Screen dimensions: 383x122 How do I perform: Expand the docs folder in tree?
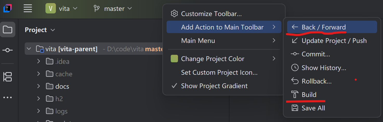38,86
